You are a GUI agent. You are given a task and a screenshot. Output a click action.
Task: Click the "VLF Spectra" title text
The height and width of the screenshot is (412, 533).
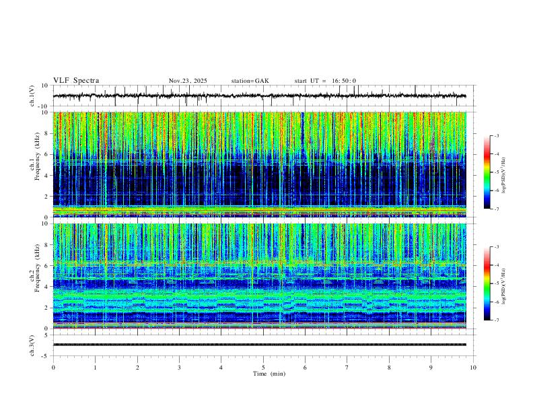click(x=76, y=81)
